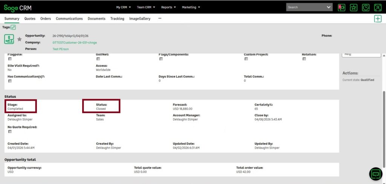386x184 pixels.
Task: Click the green plus New icon
Action: coord(378,19)
